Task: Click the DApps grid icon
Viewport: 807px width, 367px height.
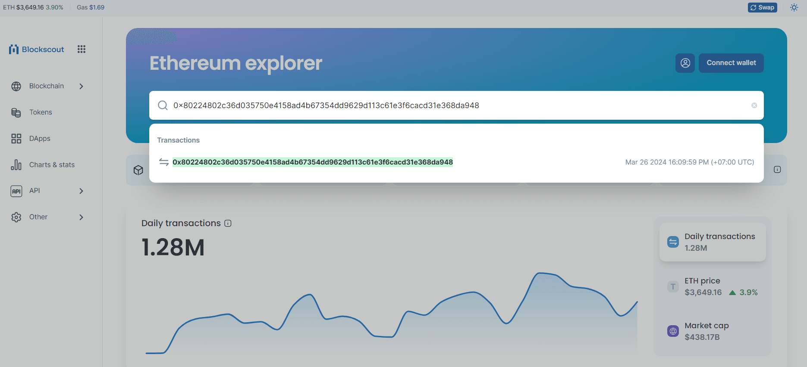Action: (x=16, y=139)
